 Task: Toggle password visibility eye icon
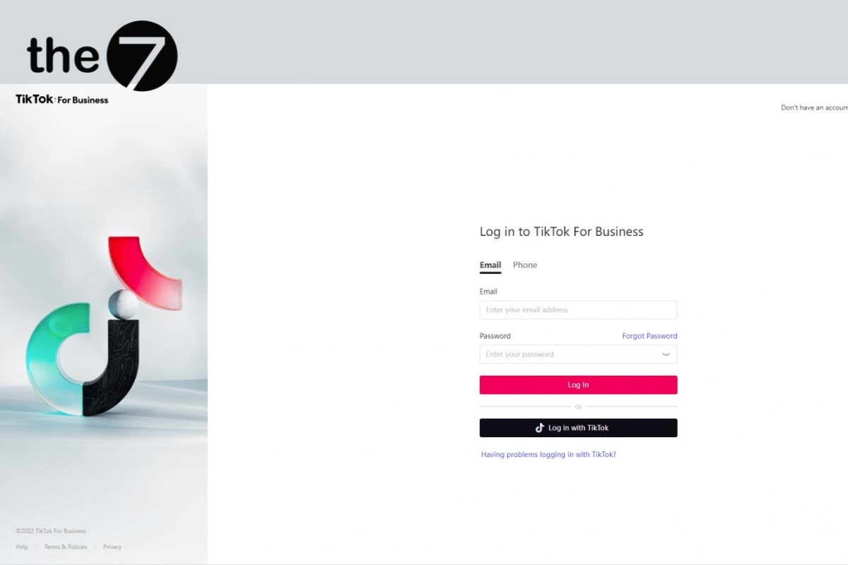pos(666,355)
